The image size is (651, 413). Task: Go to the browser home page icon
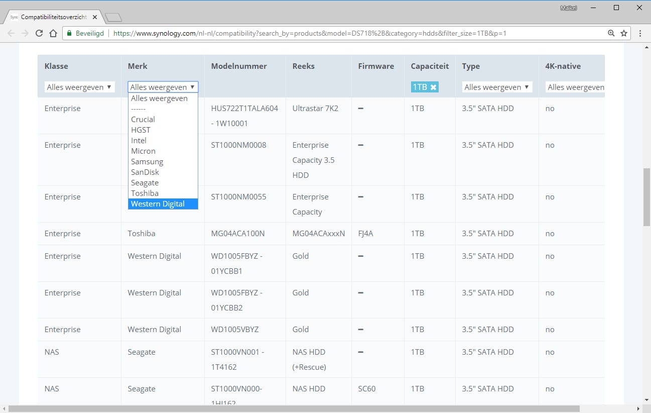(x=53, y=34)
